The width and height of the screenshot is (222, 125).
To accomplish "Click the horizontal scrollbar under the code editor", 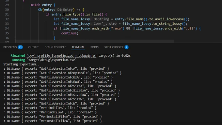I will tap(94, 41).
